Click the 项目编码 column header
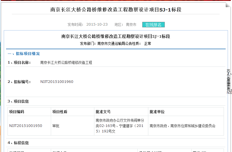This screenshot has height=152, width=232. [17, 112]
